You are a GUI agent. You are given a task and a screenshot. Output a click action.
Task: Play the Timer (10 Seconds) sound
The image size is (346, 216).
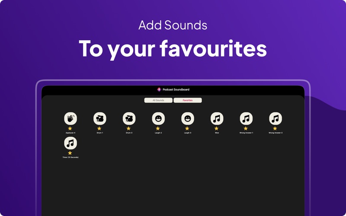coord(70,143)
